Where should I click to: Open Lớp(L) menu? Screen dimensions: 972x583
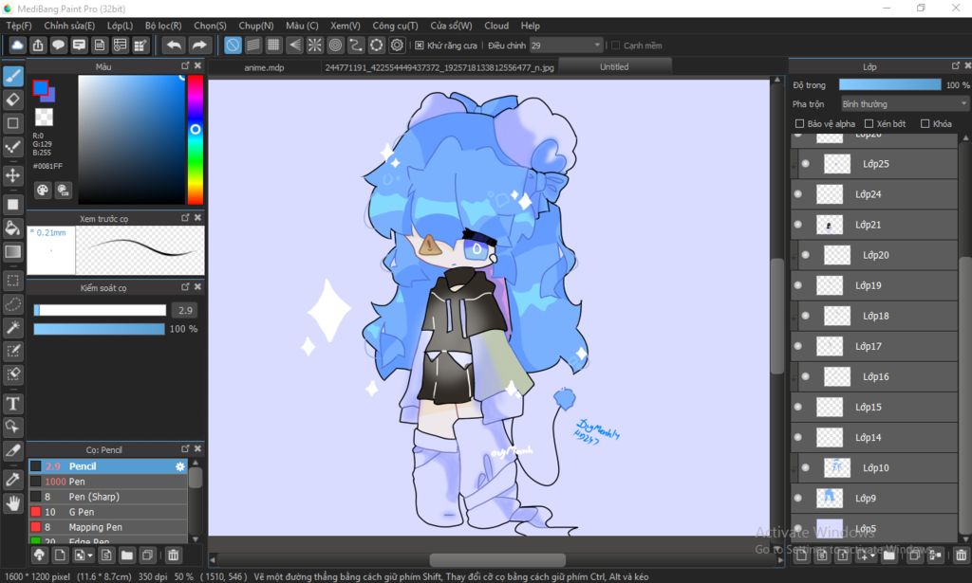(120, 26)
